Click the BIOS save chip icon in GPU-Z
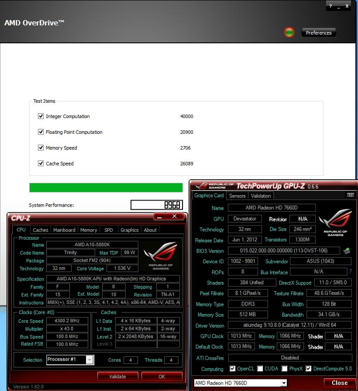The image size is (358, 391). (x=346, y=251)
